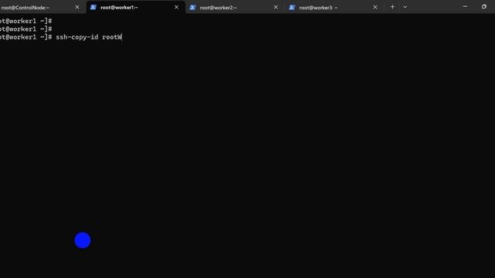
Task: Click the PowerShell icon on worker3 tab
Action: (x=292, y=7)
